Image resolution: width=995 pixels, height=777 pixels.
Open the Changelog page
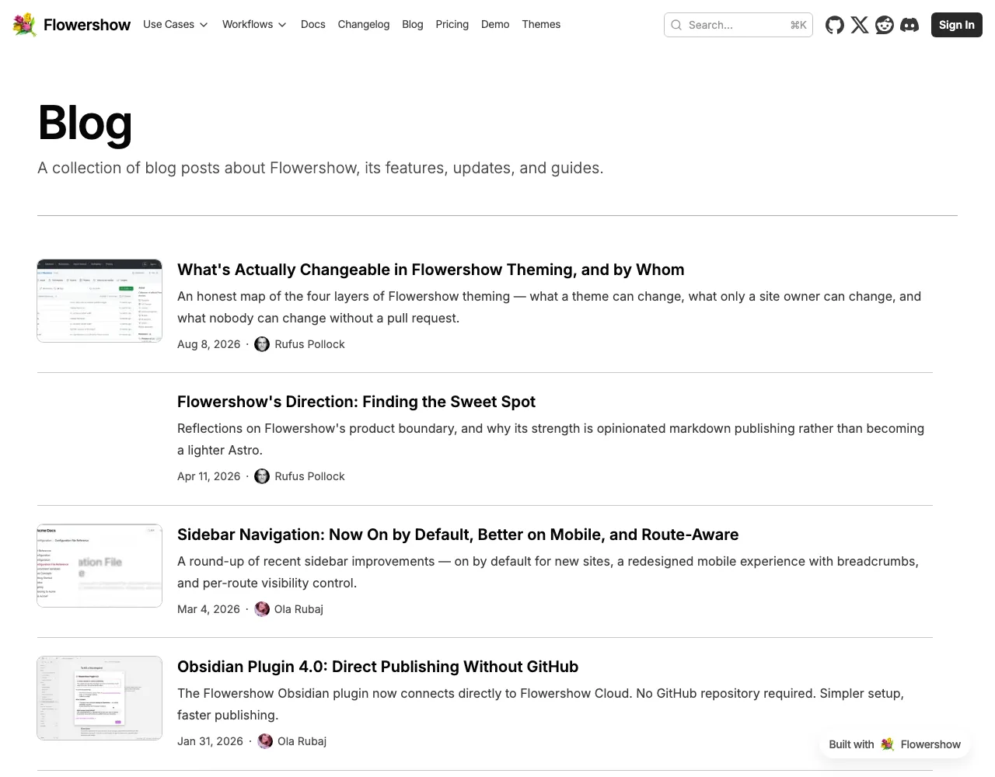(364, 24)
